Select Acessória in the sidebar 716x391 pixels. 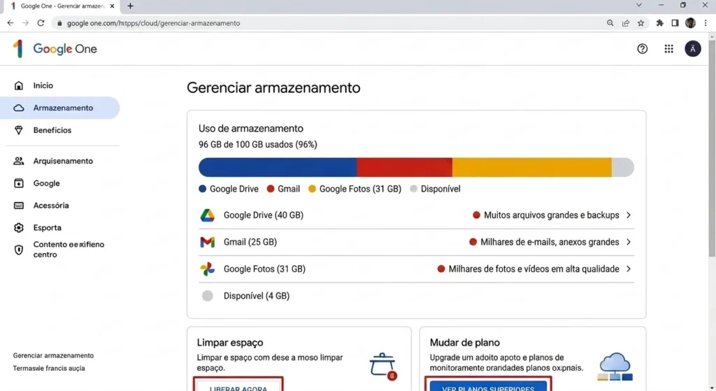60,206
